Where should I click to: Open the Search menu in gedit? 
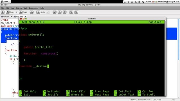point(19,8)
